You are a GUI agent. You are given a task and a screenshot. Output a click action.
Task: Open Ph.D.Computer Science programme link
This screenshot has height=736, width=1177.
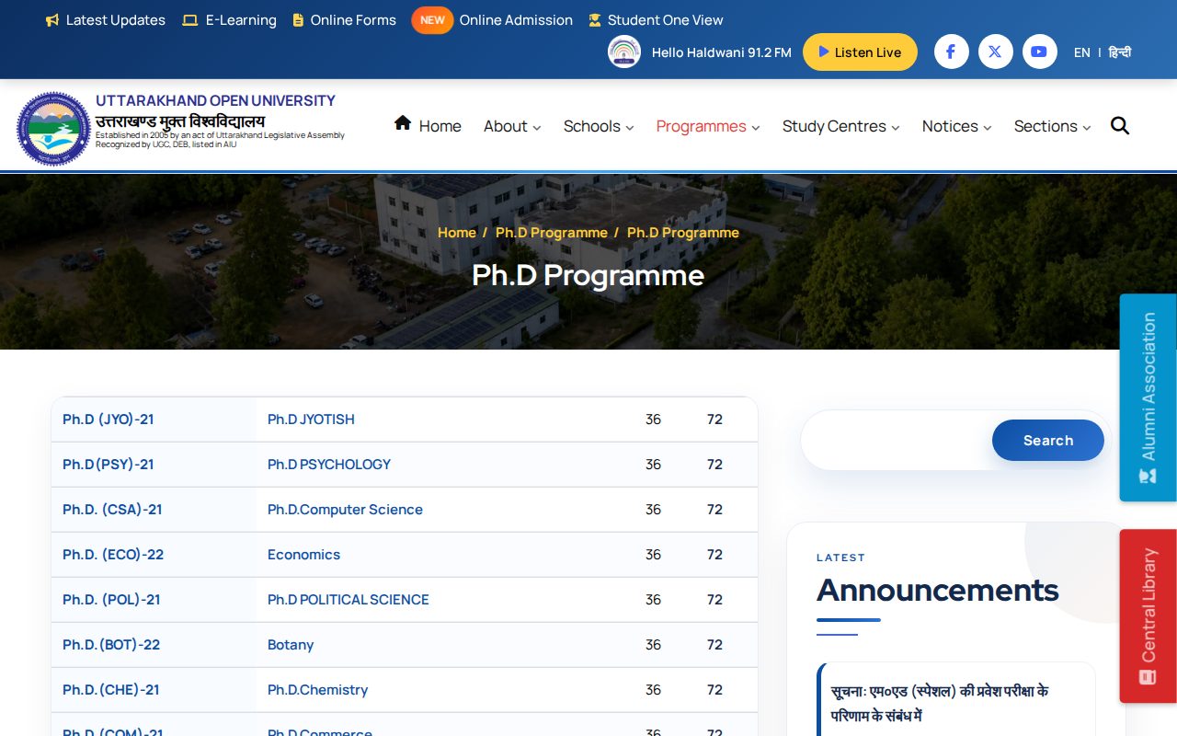click(345, 510)
